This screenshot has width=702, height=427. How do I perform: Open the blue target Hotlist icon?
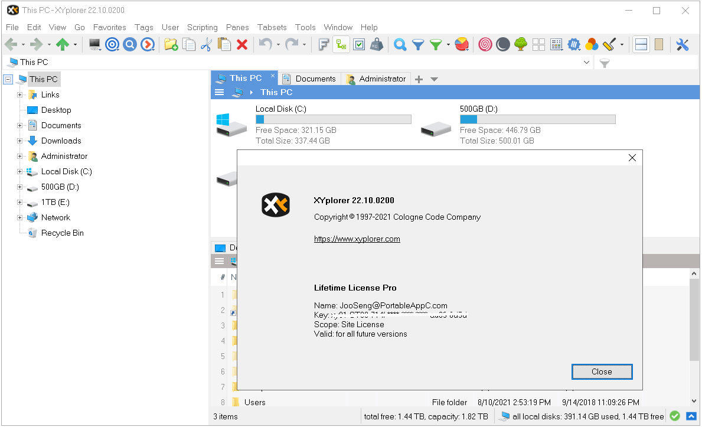pos(112,44)
